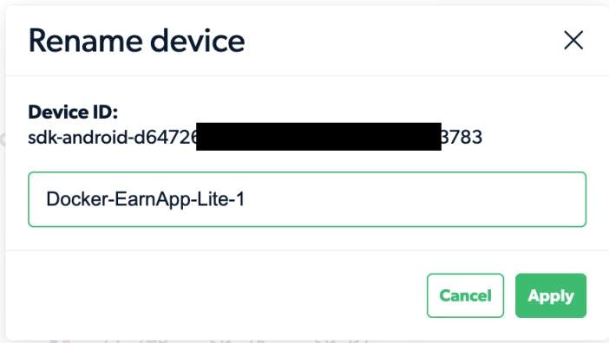Click blank footer area left of Cancel
The height and width of the screenshot is (343, 609).
(213, 295)
